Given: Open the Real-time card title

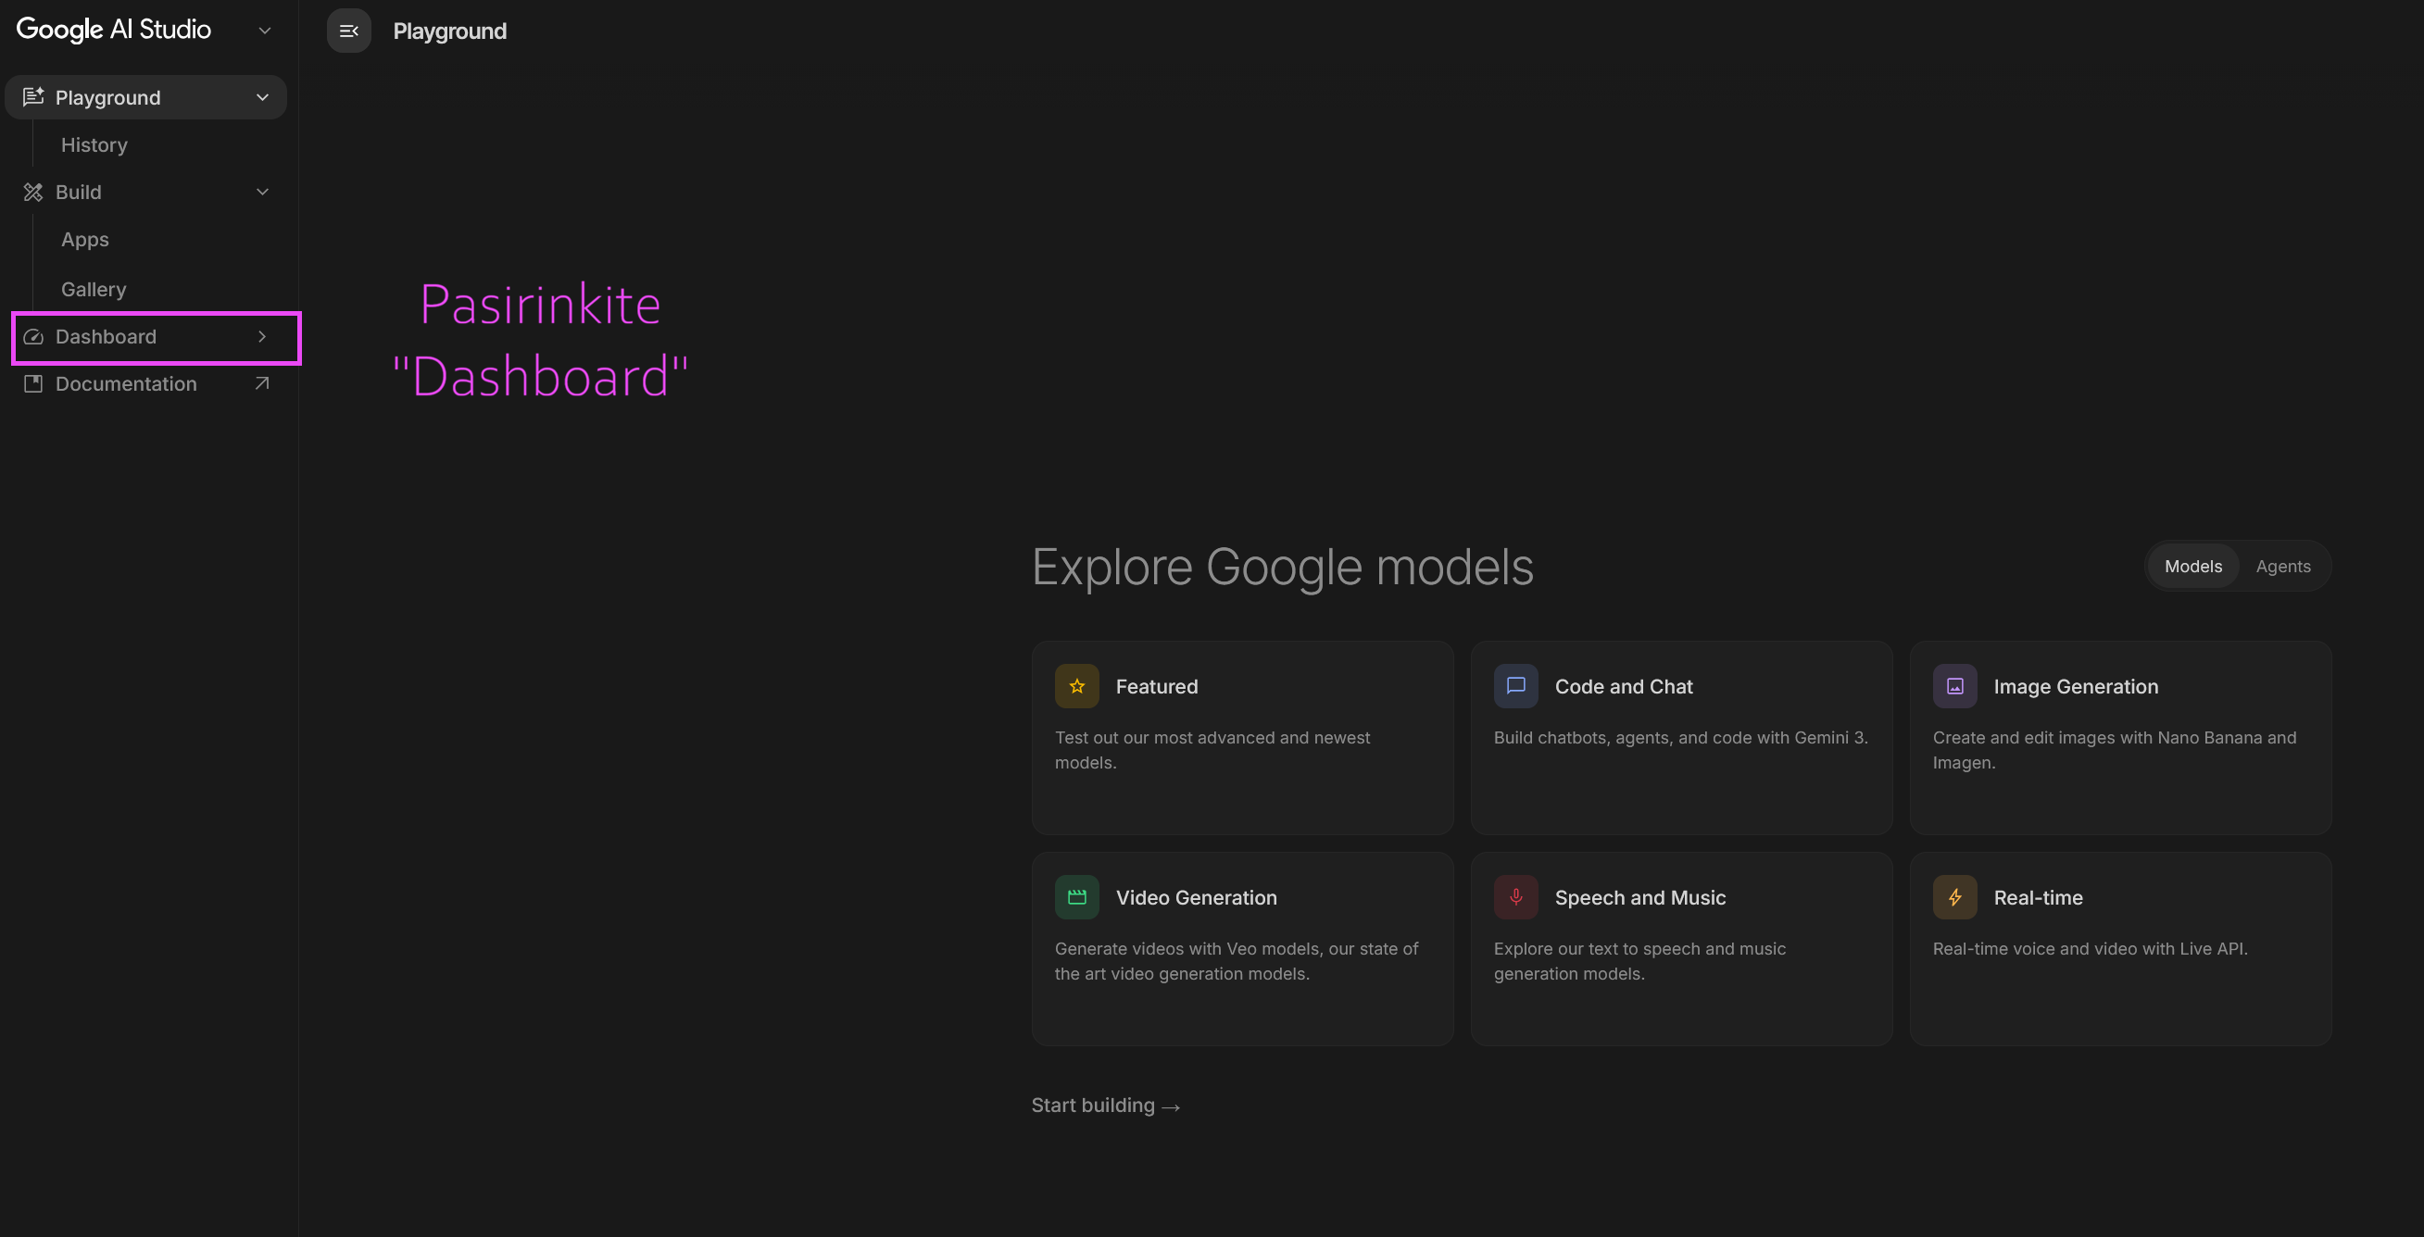Looking at the screenshot, I should [x=2038, y=897].
